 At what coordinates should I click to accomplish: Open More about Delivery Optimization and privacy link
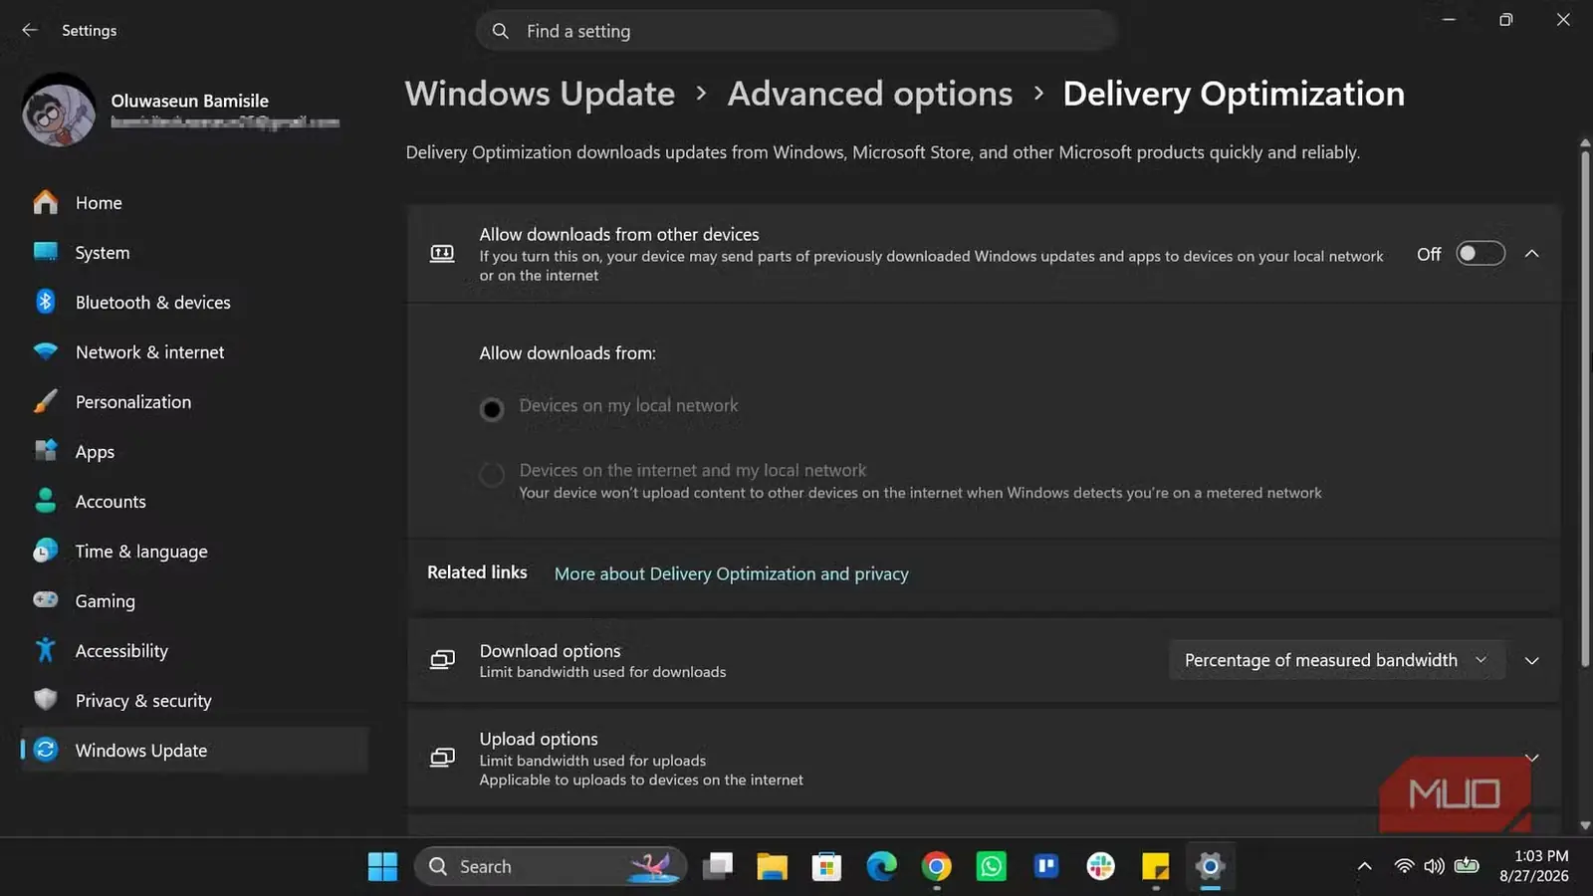pos(732,573)
